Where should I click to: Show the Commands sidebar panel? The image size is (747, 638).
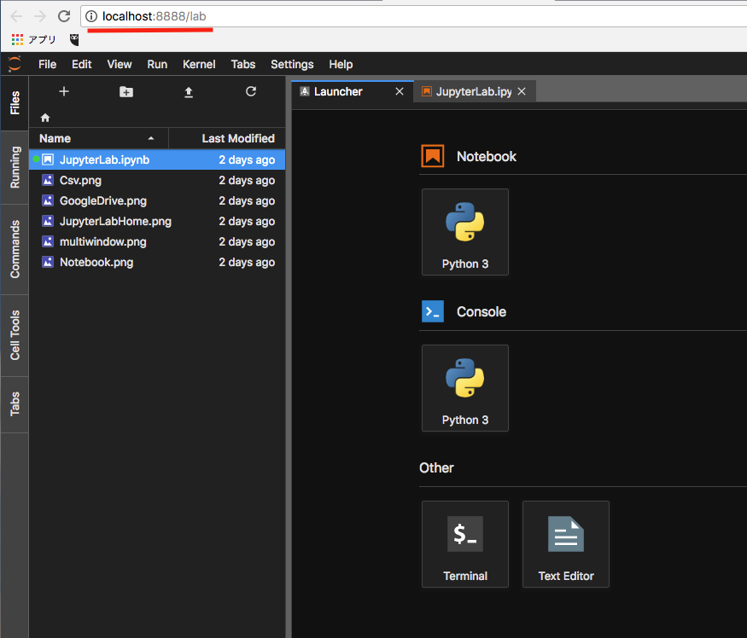[15, 249]
